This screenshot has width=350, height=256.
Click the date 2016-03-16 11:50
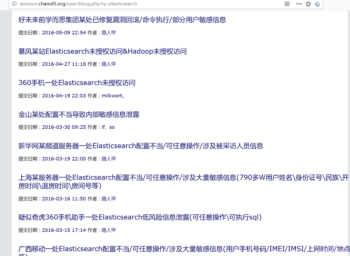click(x=64, y=199)
